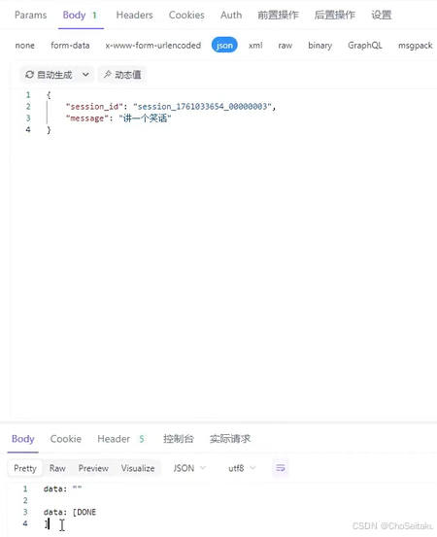
Task: Select the msgpack body type
Action: 415,46
